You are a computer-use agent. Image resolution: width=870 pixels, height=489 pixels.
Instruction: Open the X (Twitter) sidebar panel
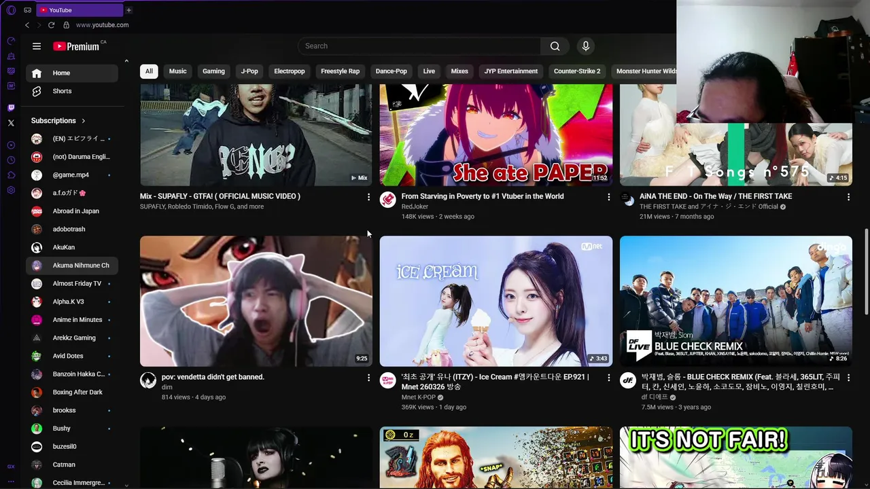[x=11, y=123]
